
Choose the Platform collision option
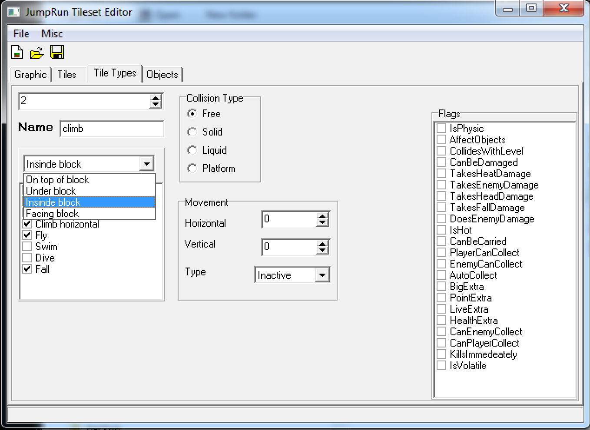[x=192, y=168]
